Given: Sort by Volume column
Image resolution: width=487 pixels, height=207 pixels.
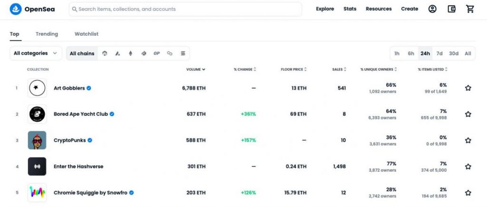Looking at the screenshot, I should pyautogui.click(x=195, y=69).
